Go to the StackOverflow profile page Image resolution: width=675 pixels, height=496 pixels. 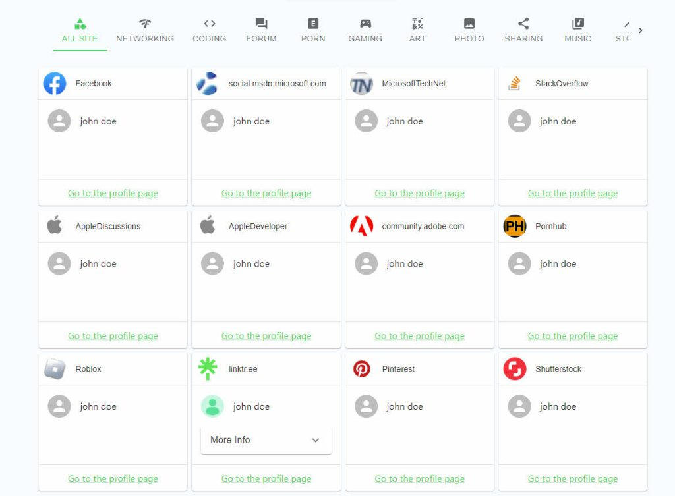click(573, 193)
